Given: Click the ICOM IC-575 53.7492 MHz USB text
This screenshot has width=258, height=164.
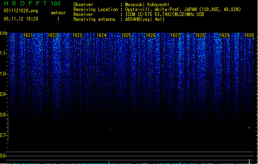Looking at the screenshot, I should point(164,14).
